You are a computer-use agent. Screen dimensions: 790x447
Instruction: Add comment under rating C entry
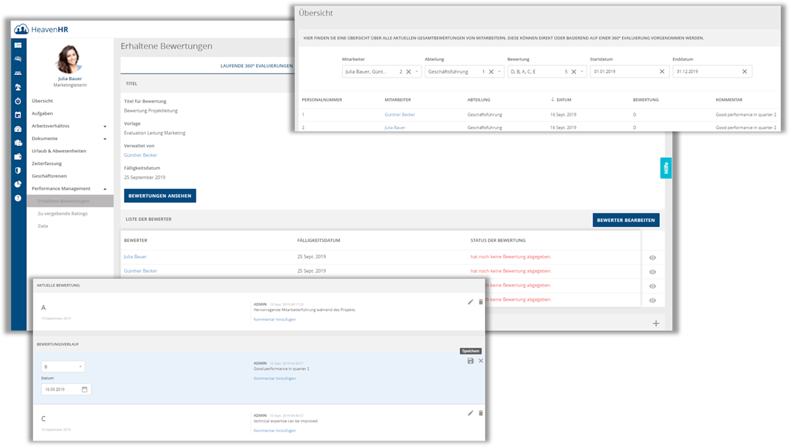coord(275,431)
